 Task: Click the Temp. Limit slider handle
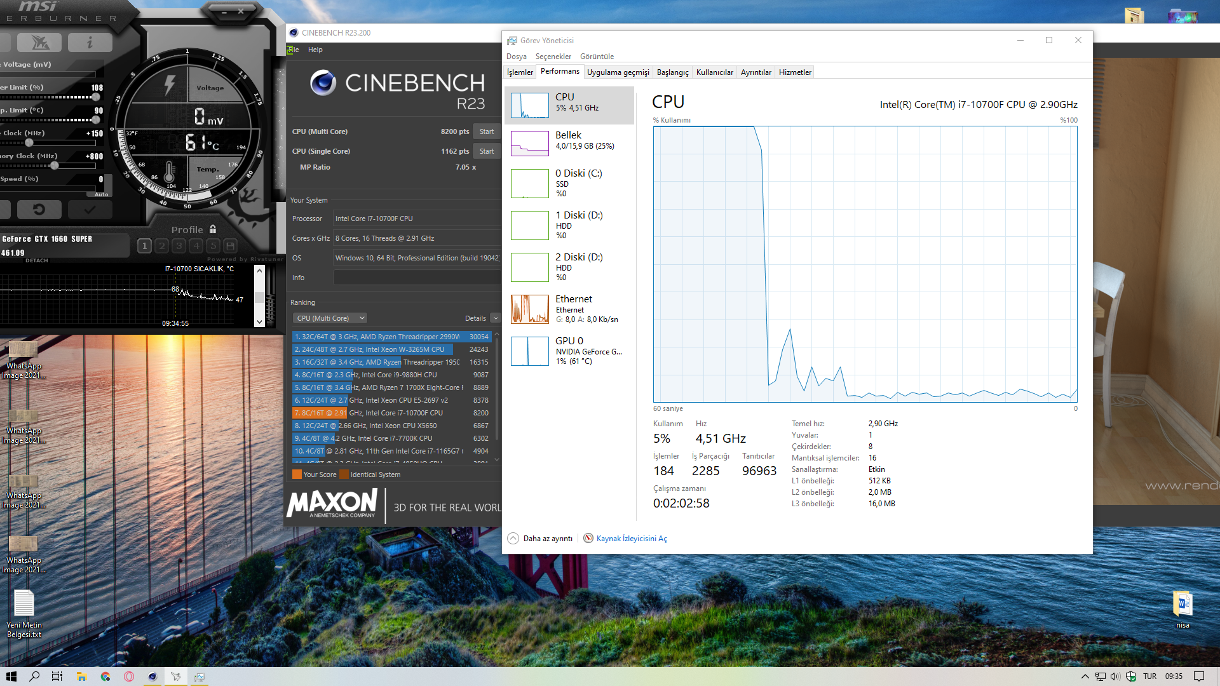pyautogui.click(x=96, y=120)
